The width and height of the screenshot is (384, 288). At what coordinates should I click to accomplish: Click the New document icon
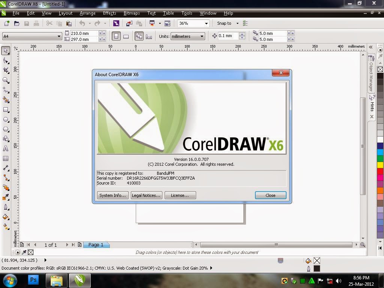click(7, 23)
